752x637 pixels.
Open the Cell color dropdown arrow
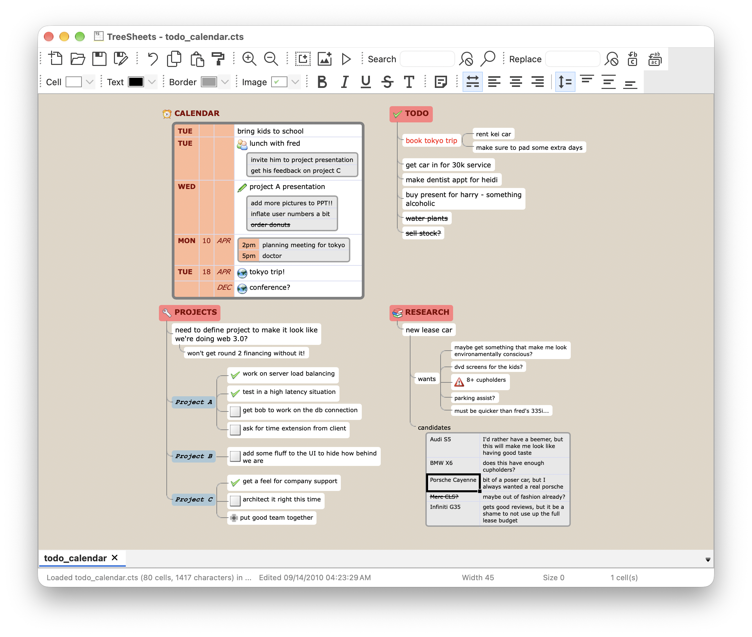89,82
